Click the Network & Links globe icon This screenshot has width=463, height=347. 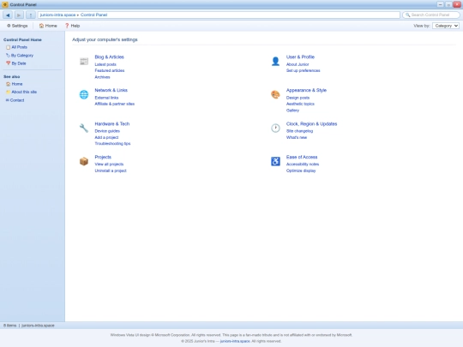(84, 94)
